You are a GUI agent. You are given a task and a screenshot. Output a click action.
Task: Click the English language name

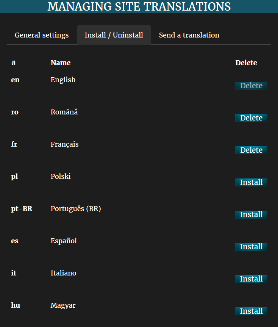[63, 80]
